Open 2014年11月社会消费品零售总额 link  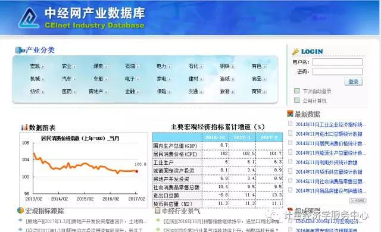330,181
